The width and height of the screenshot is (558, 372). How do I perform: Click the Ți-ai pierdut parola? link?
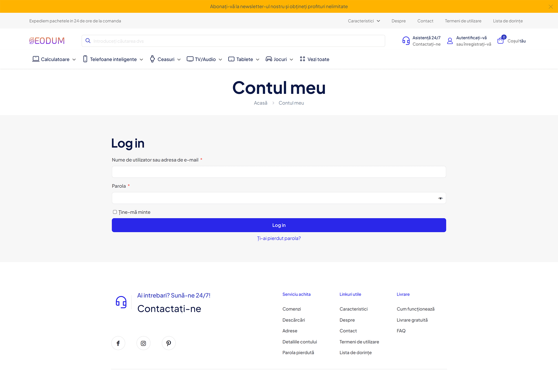(279, 238)
